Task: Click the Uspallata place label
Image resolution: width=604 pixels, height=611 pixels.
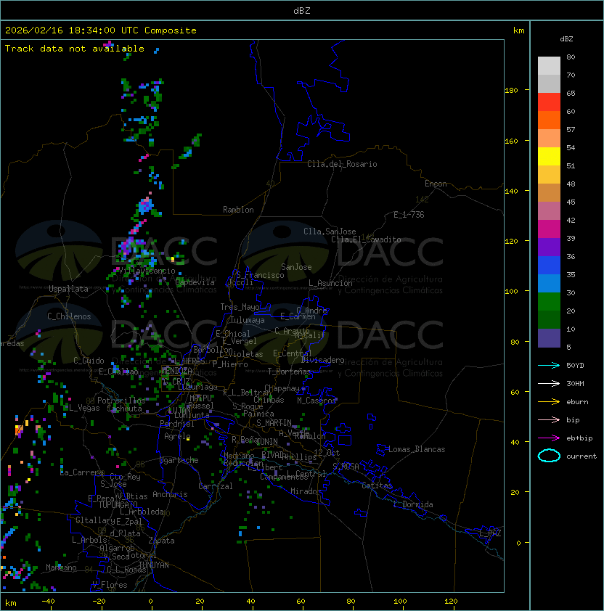Action: click(x=68, y=289)
